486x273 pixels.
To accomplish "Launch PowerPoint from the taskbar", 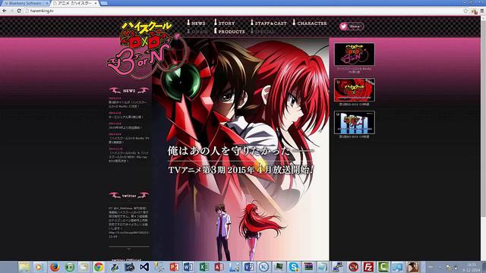I will pyautogui.click(x=174, y=267).
